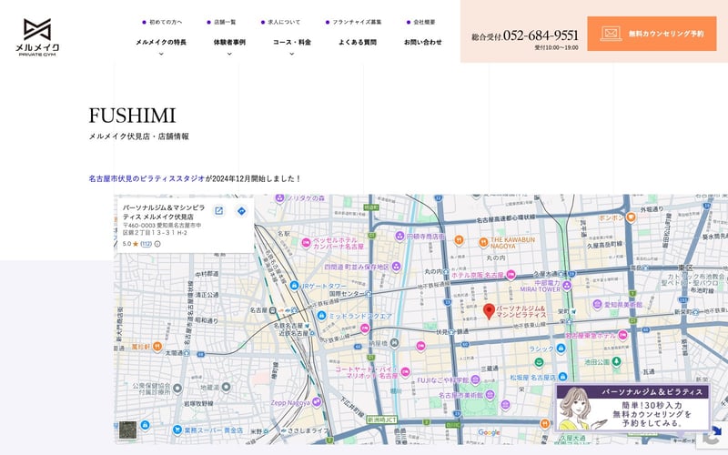
Task: Click 名古屋 station rail icon
Action: click(274, 310)
